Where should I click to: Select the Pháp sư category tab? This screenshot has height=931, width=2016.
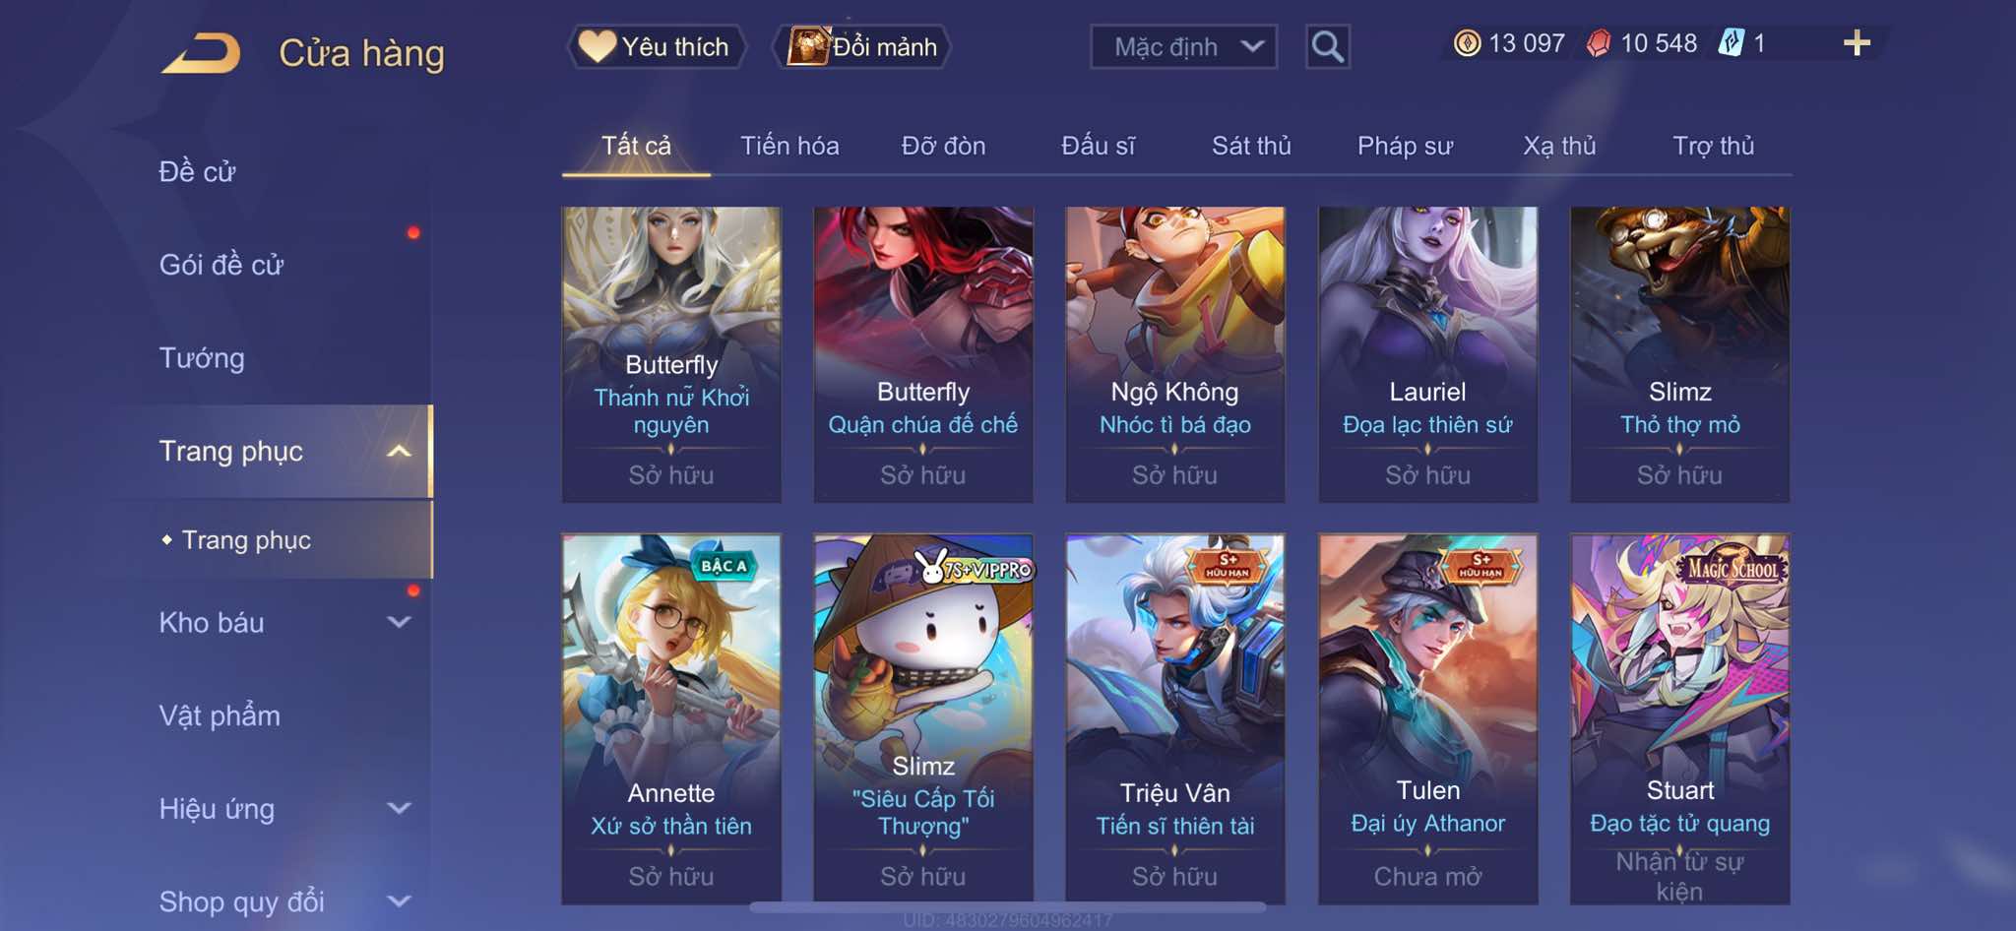point(1405,146)
